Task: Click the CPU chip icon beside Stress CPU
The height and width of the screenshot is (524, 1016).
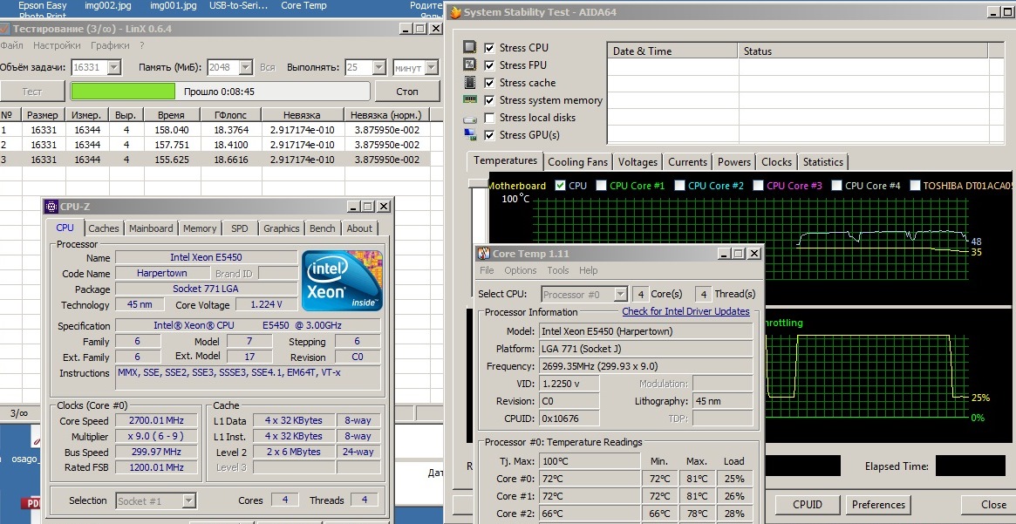Action: (x=470, y=47)
